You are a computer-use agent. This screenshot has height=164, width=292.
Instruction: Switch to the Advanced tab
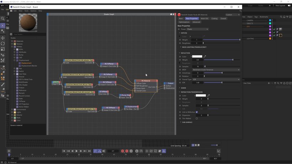click(x=196, y=22)
